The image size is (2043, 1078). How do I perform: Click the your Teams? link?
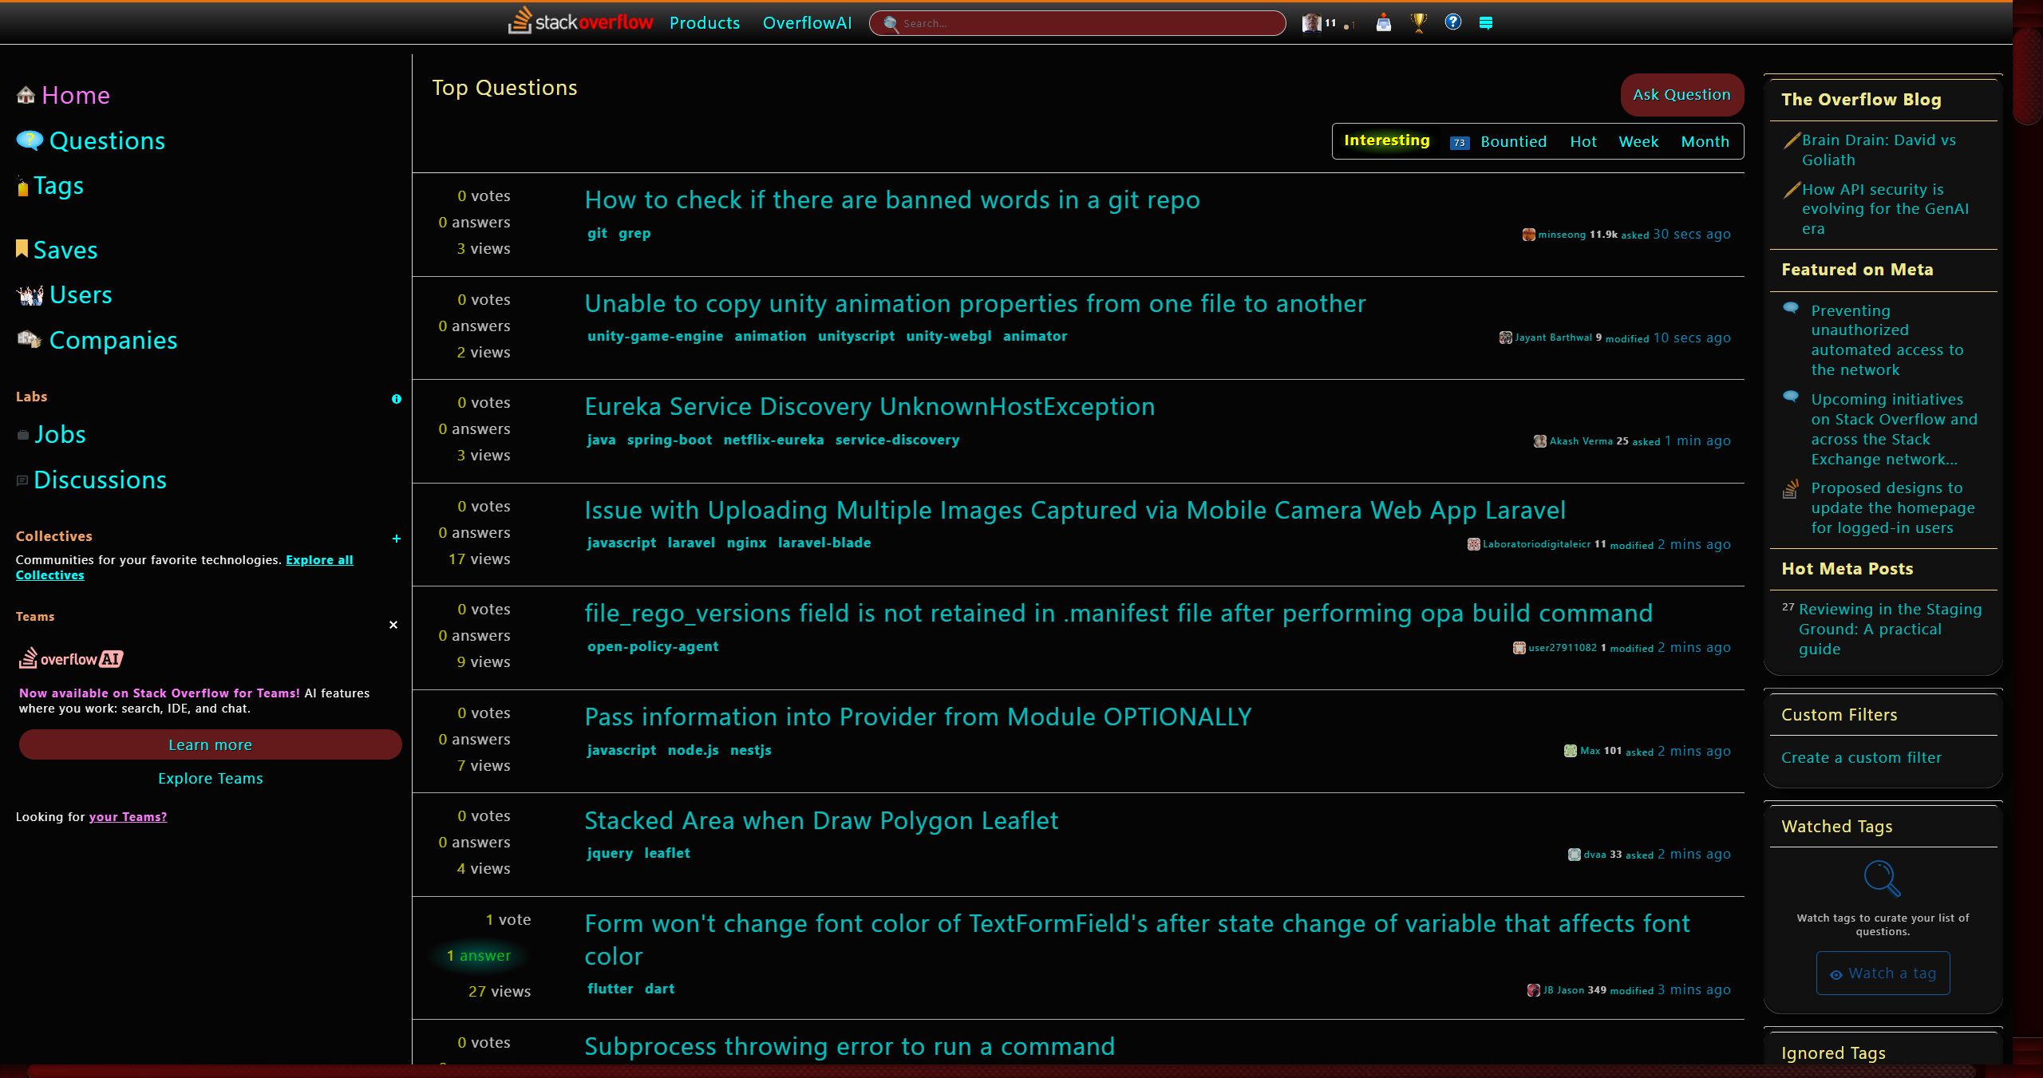pyautogui.click(x=128, y=816)
